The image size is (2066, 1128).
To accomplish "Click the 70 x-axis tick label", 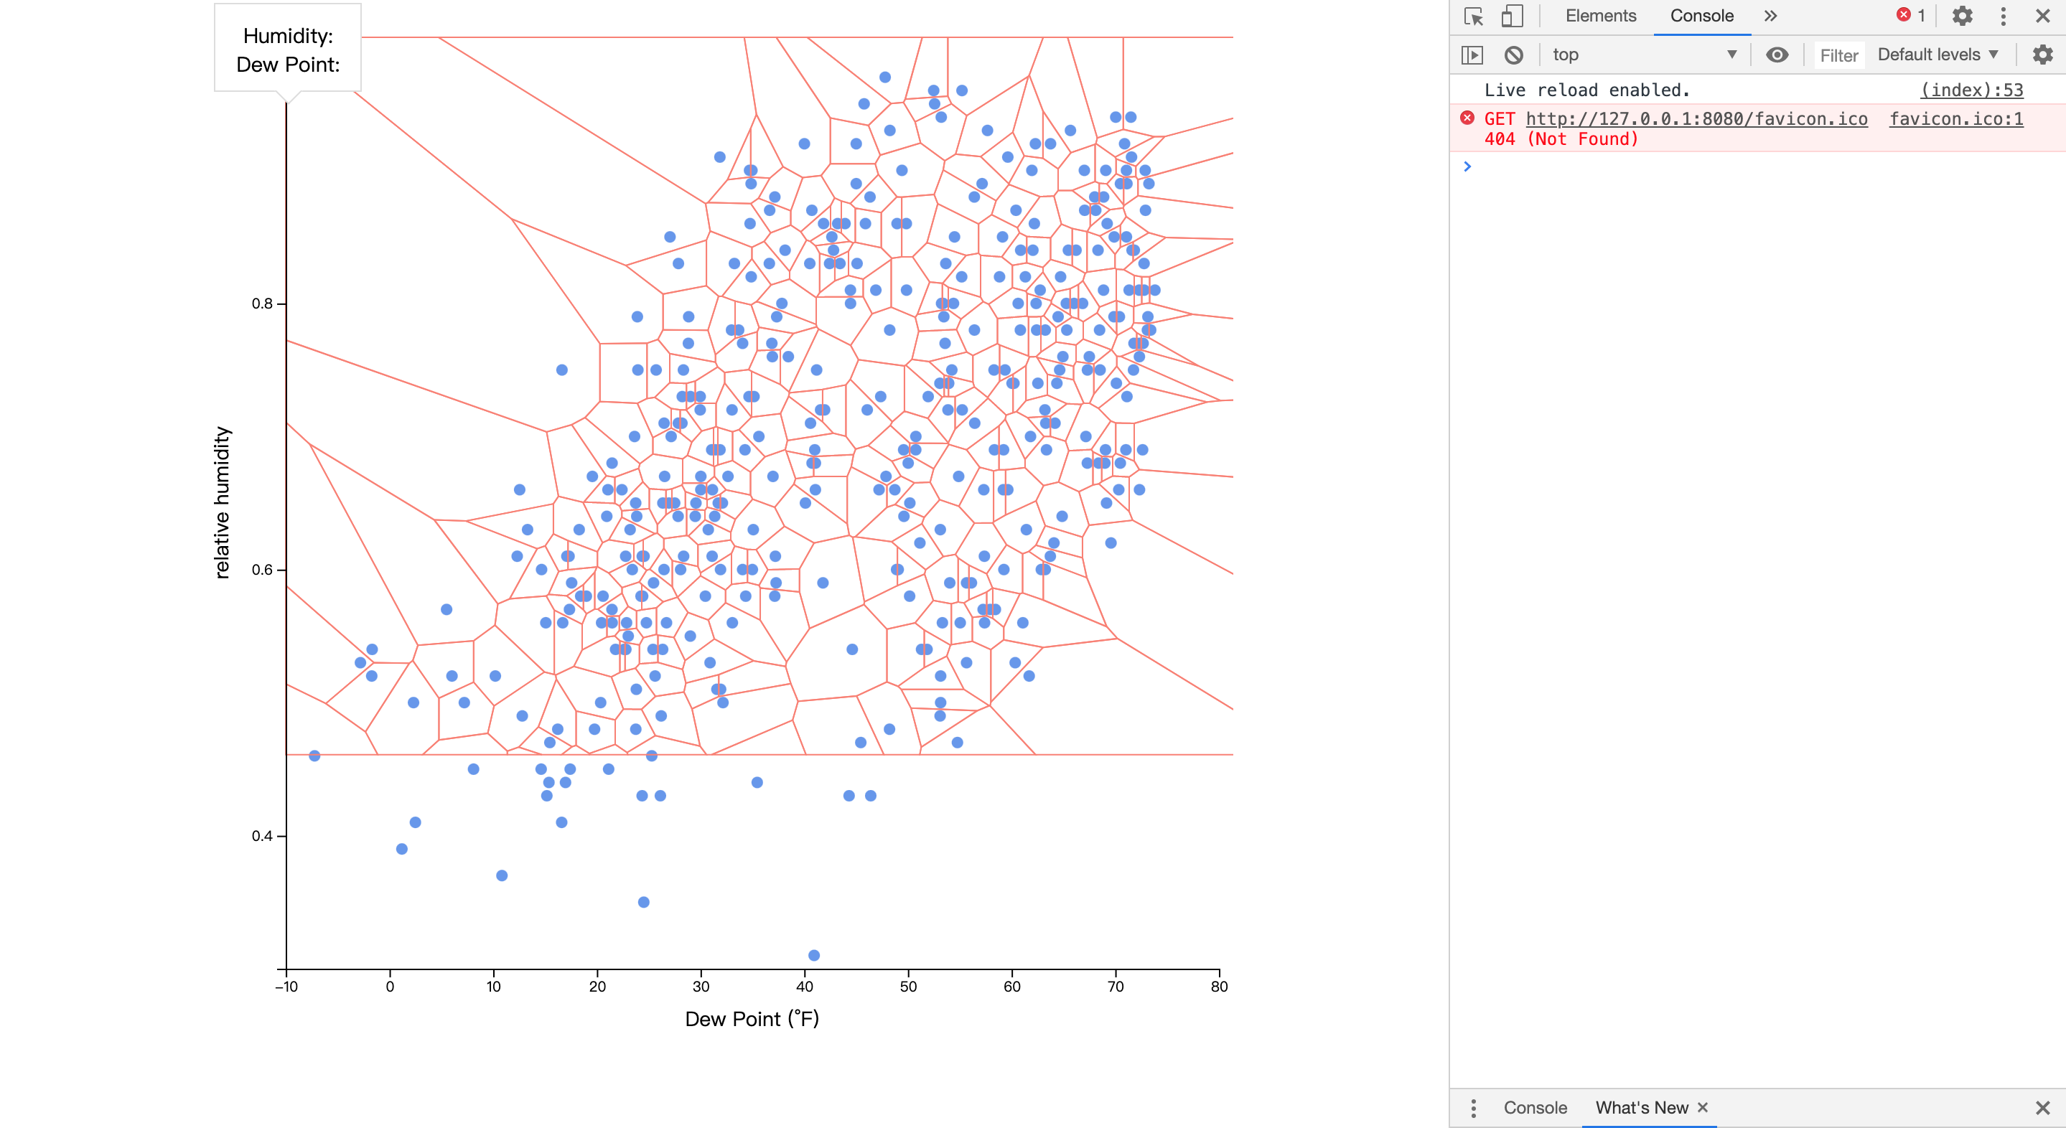I will (1116, 986).
